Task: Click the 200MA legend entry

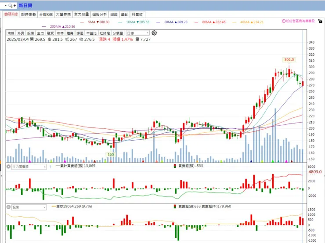Action: click(58, 26)
